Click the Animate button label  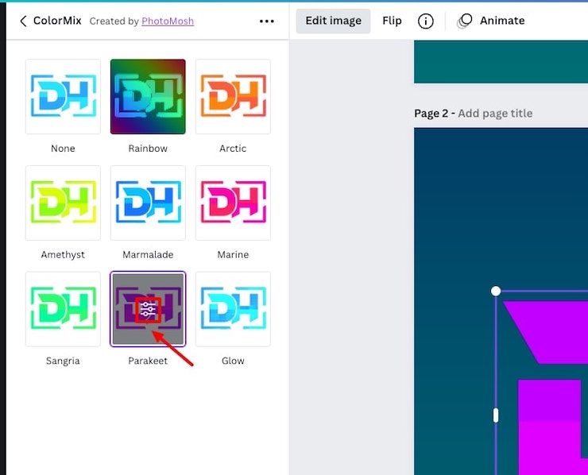502,21
